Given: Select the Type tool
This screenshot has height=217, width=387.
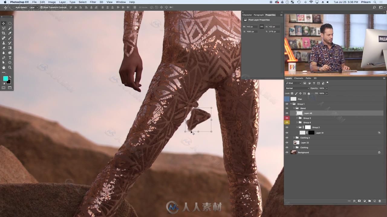Looking at the screenshot, I should point(10,58).
